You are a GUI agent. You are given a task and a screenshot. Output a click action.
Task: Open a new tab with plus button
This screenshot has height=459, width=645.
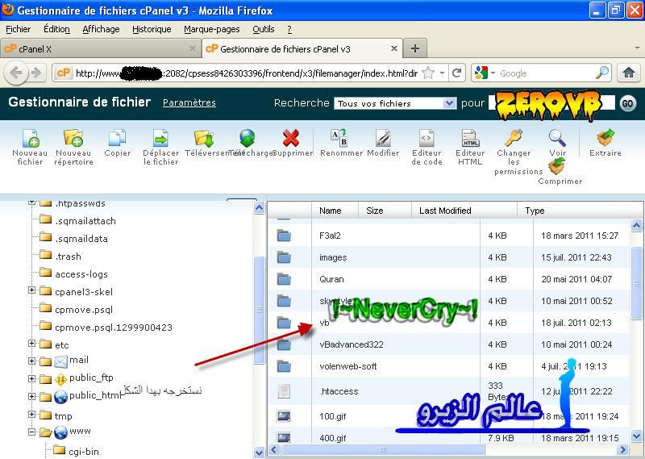point(415,48)
